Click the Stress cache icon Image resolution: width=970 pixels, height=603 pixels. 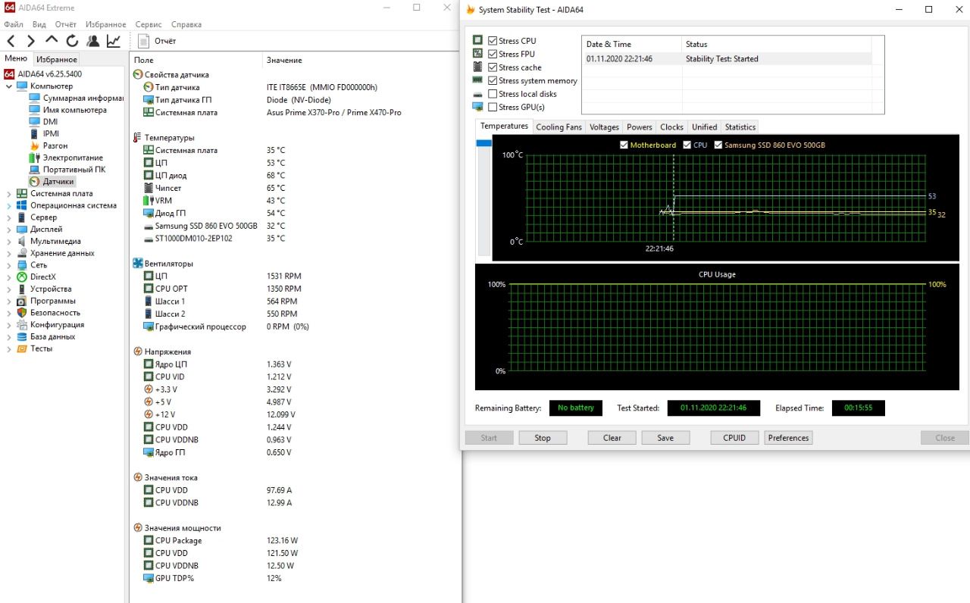(x=478, y=67)
